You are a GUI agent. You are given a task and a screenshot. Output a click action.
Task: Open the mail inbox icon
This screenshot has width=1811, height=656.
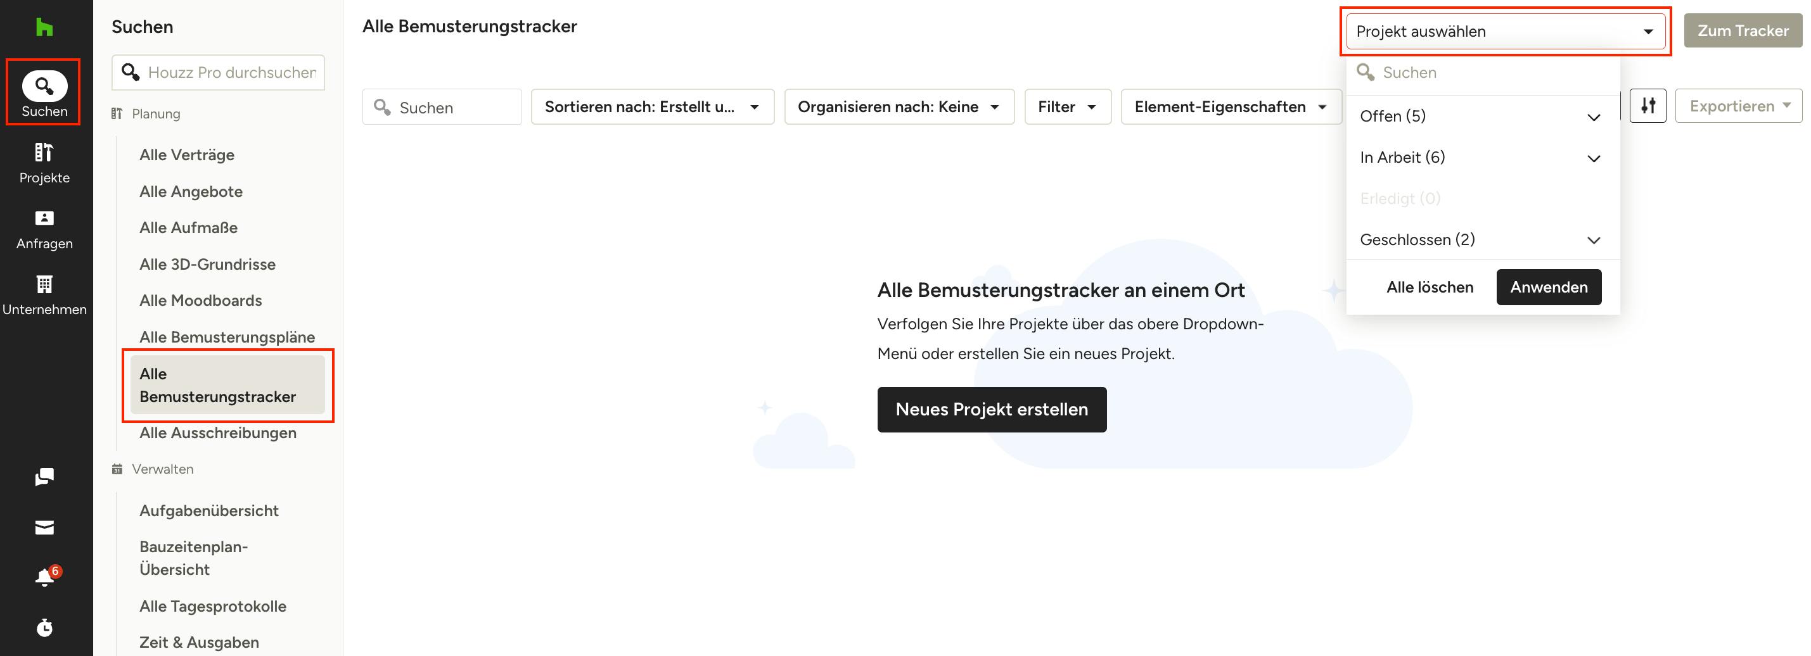tap(44, 527)
